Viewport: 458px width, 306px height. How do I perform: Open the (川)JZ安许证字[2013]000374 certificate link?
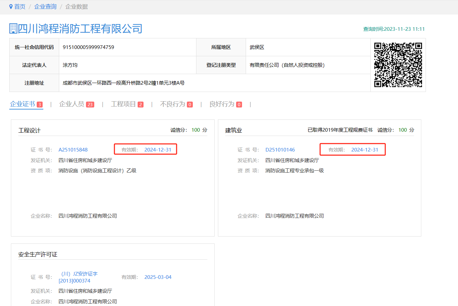(78, 277)
